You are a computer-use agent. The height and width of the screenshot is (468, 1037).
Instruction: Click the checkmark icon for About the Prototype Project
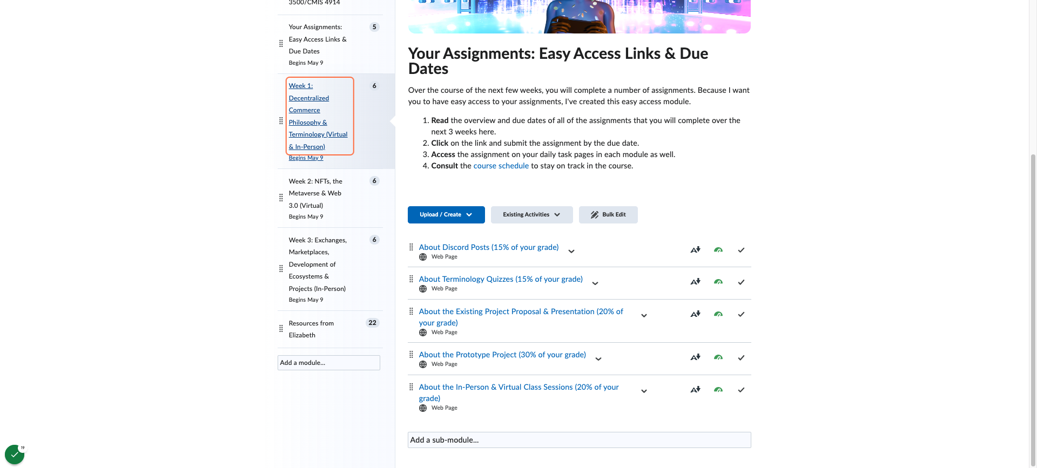(741, 357)
